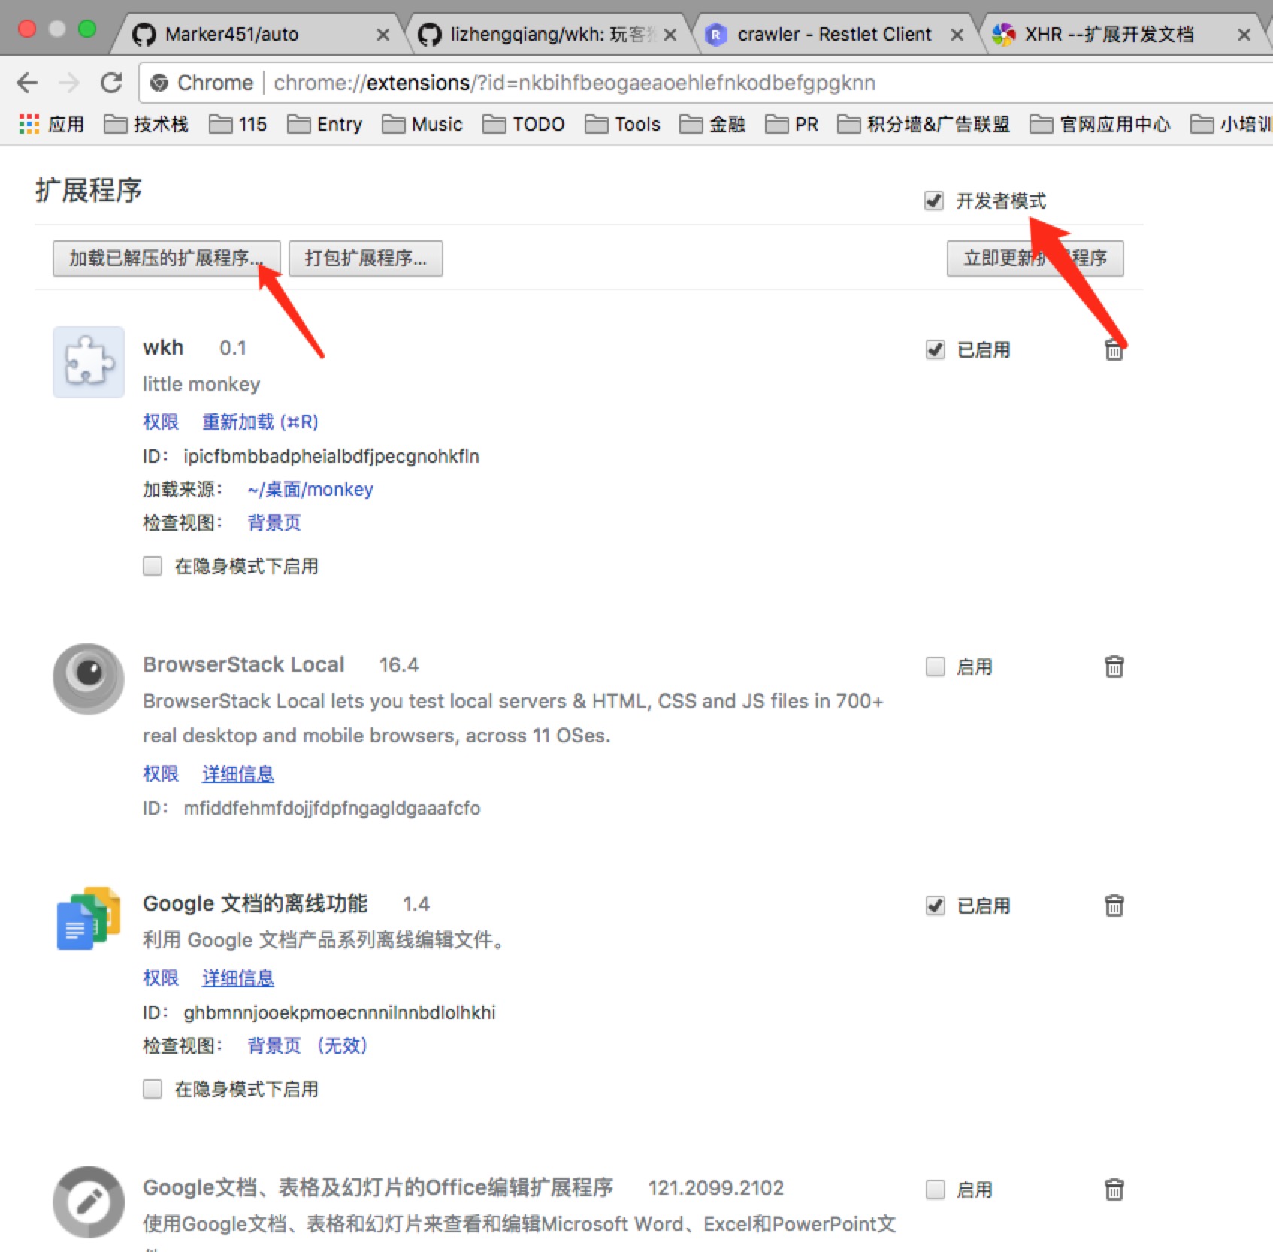Check 在隐身模式下启用 for wkh extension
The width and height of the screenshot is (1273, 1252).
tap(153, 566)
